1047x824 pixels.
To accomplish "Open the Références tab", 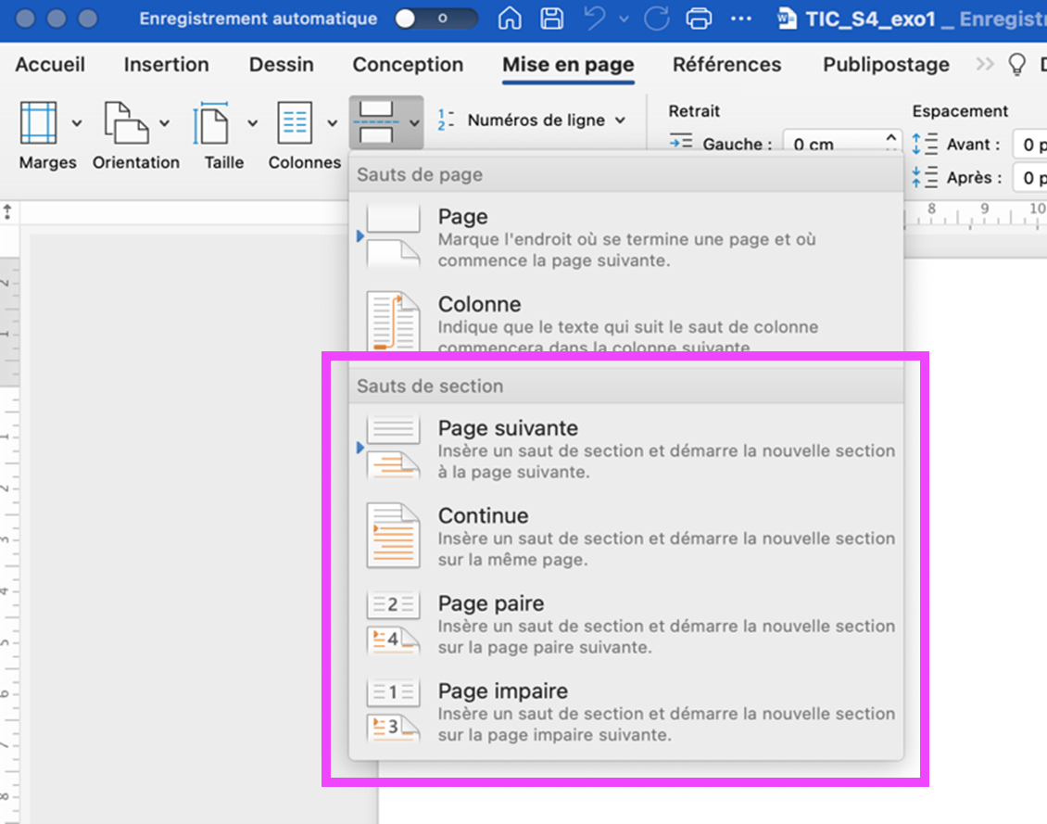I will 726,64.
